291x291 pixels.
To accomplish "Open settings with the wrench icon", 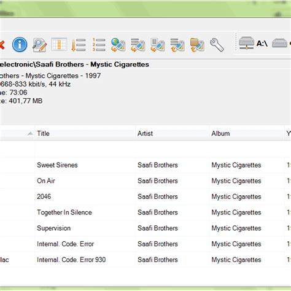I will pyautogui.click(x=217, y=45).
